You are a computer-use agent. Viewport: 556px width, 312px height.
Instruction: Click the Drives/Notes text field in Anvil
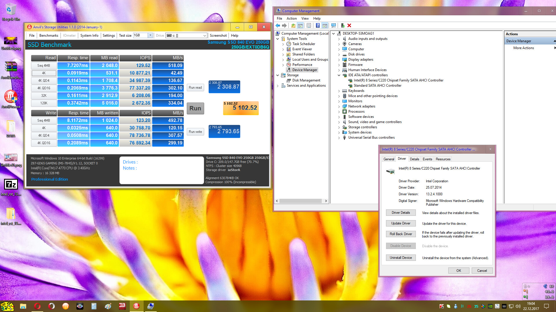(162, 170)
